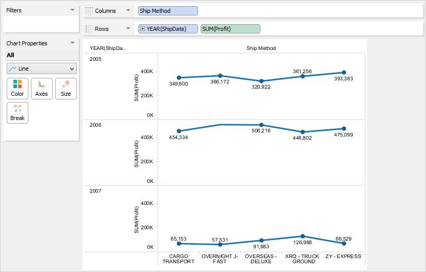Click the 2006 row header label

(x=95, y=125)
